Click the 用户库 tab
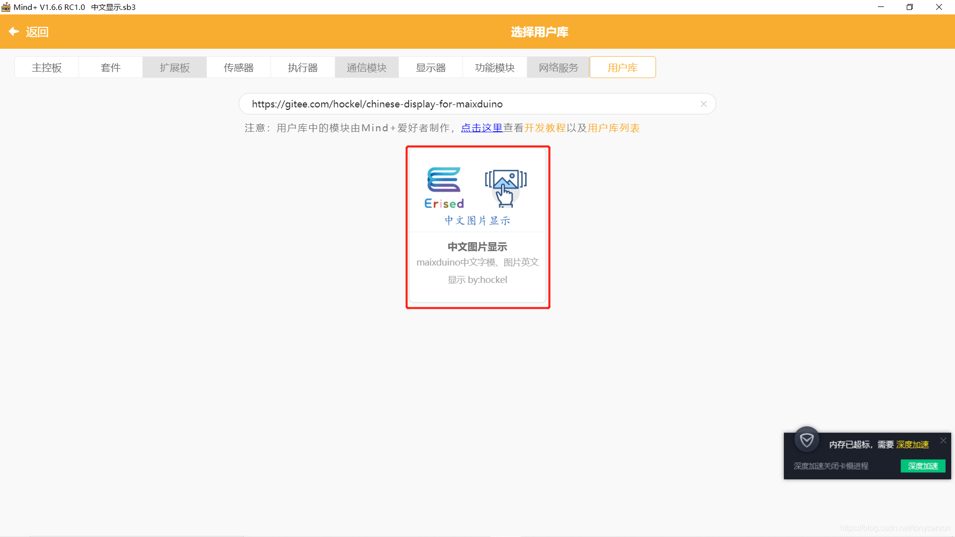 (622, 68)
